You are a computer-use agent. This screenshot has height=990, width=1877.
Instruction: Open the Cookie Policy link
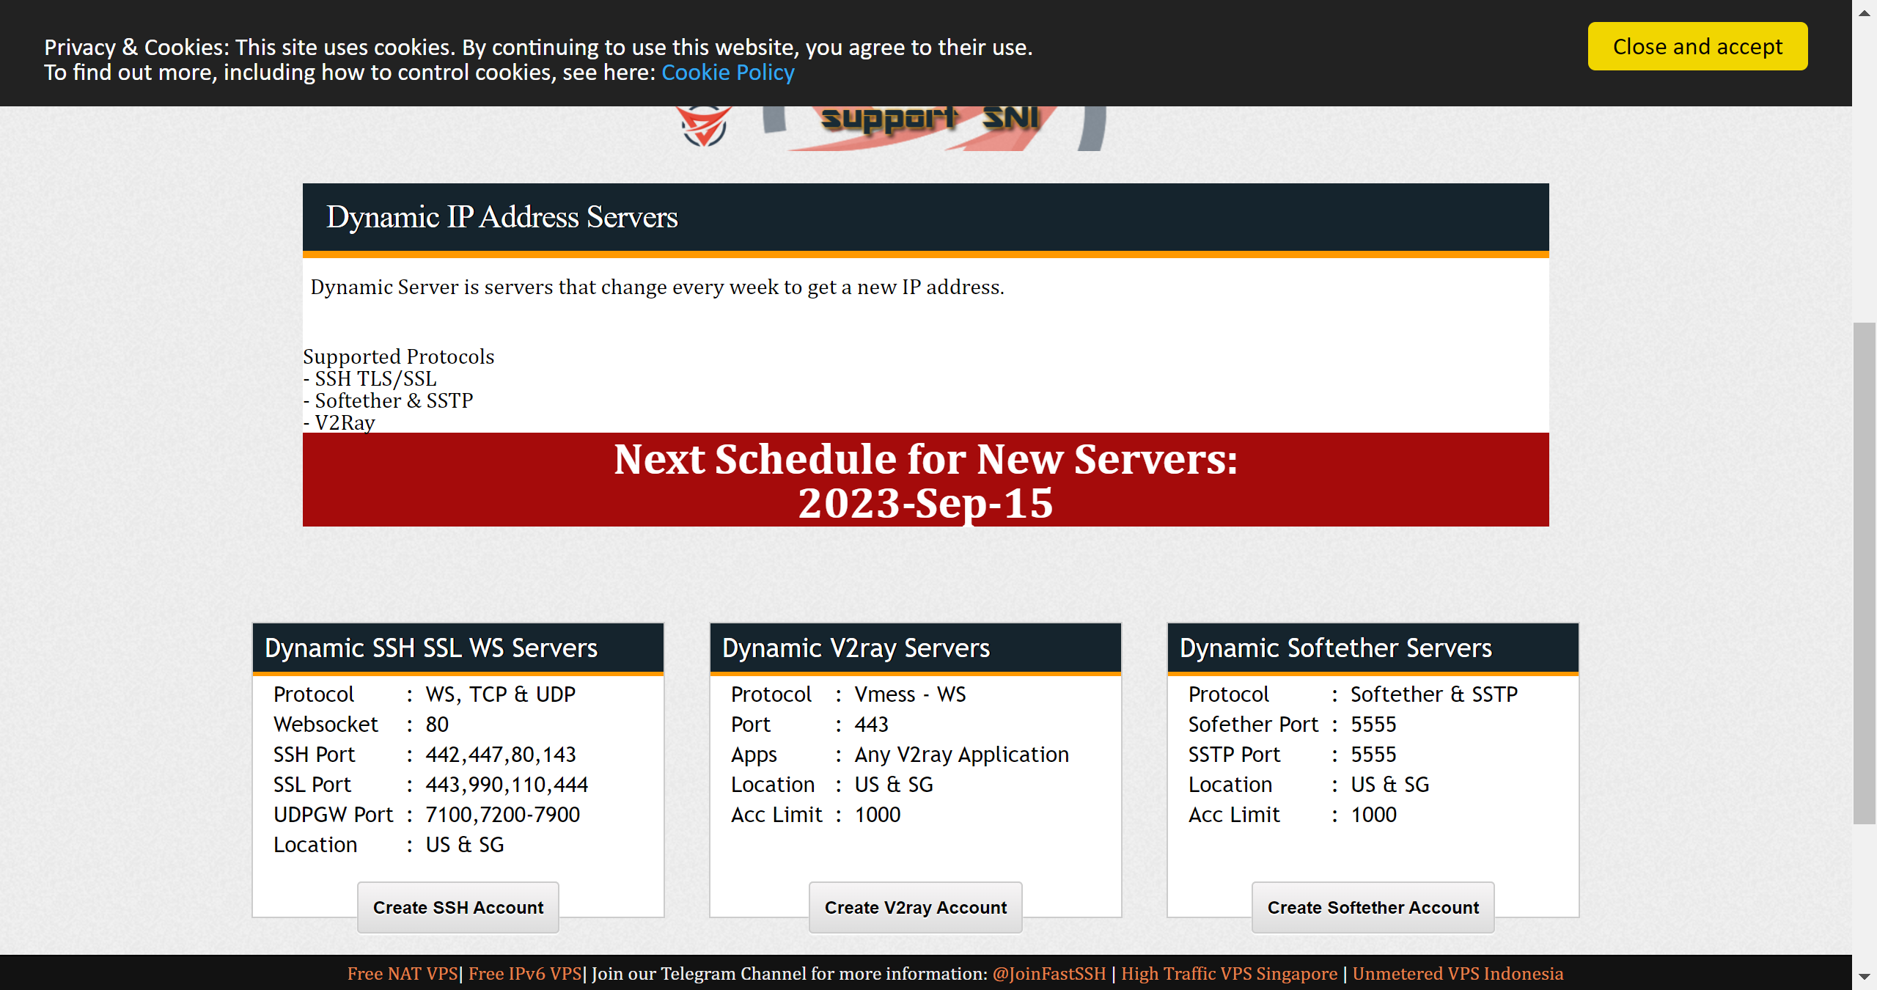pos(727,73)
